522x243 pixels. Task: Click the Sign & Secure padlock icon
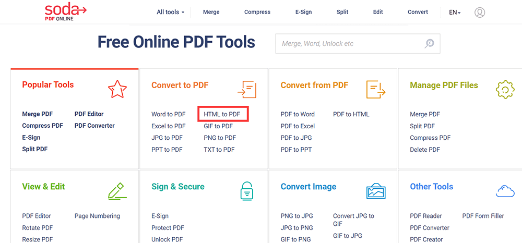[x=246, y=191]
